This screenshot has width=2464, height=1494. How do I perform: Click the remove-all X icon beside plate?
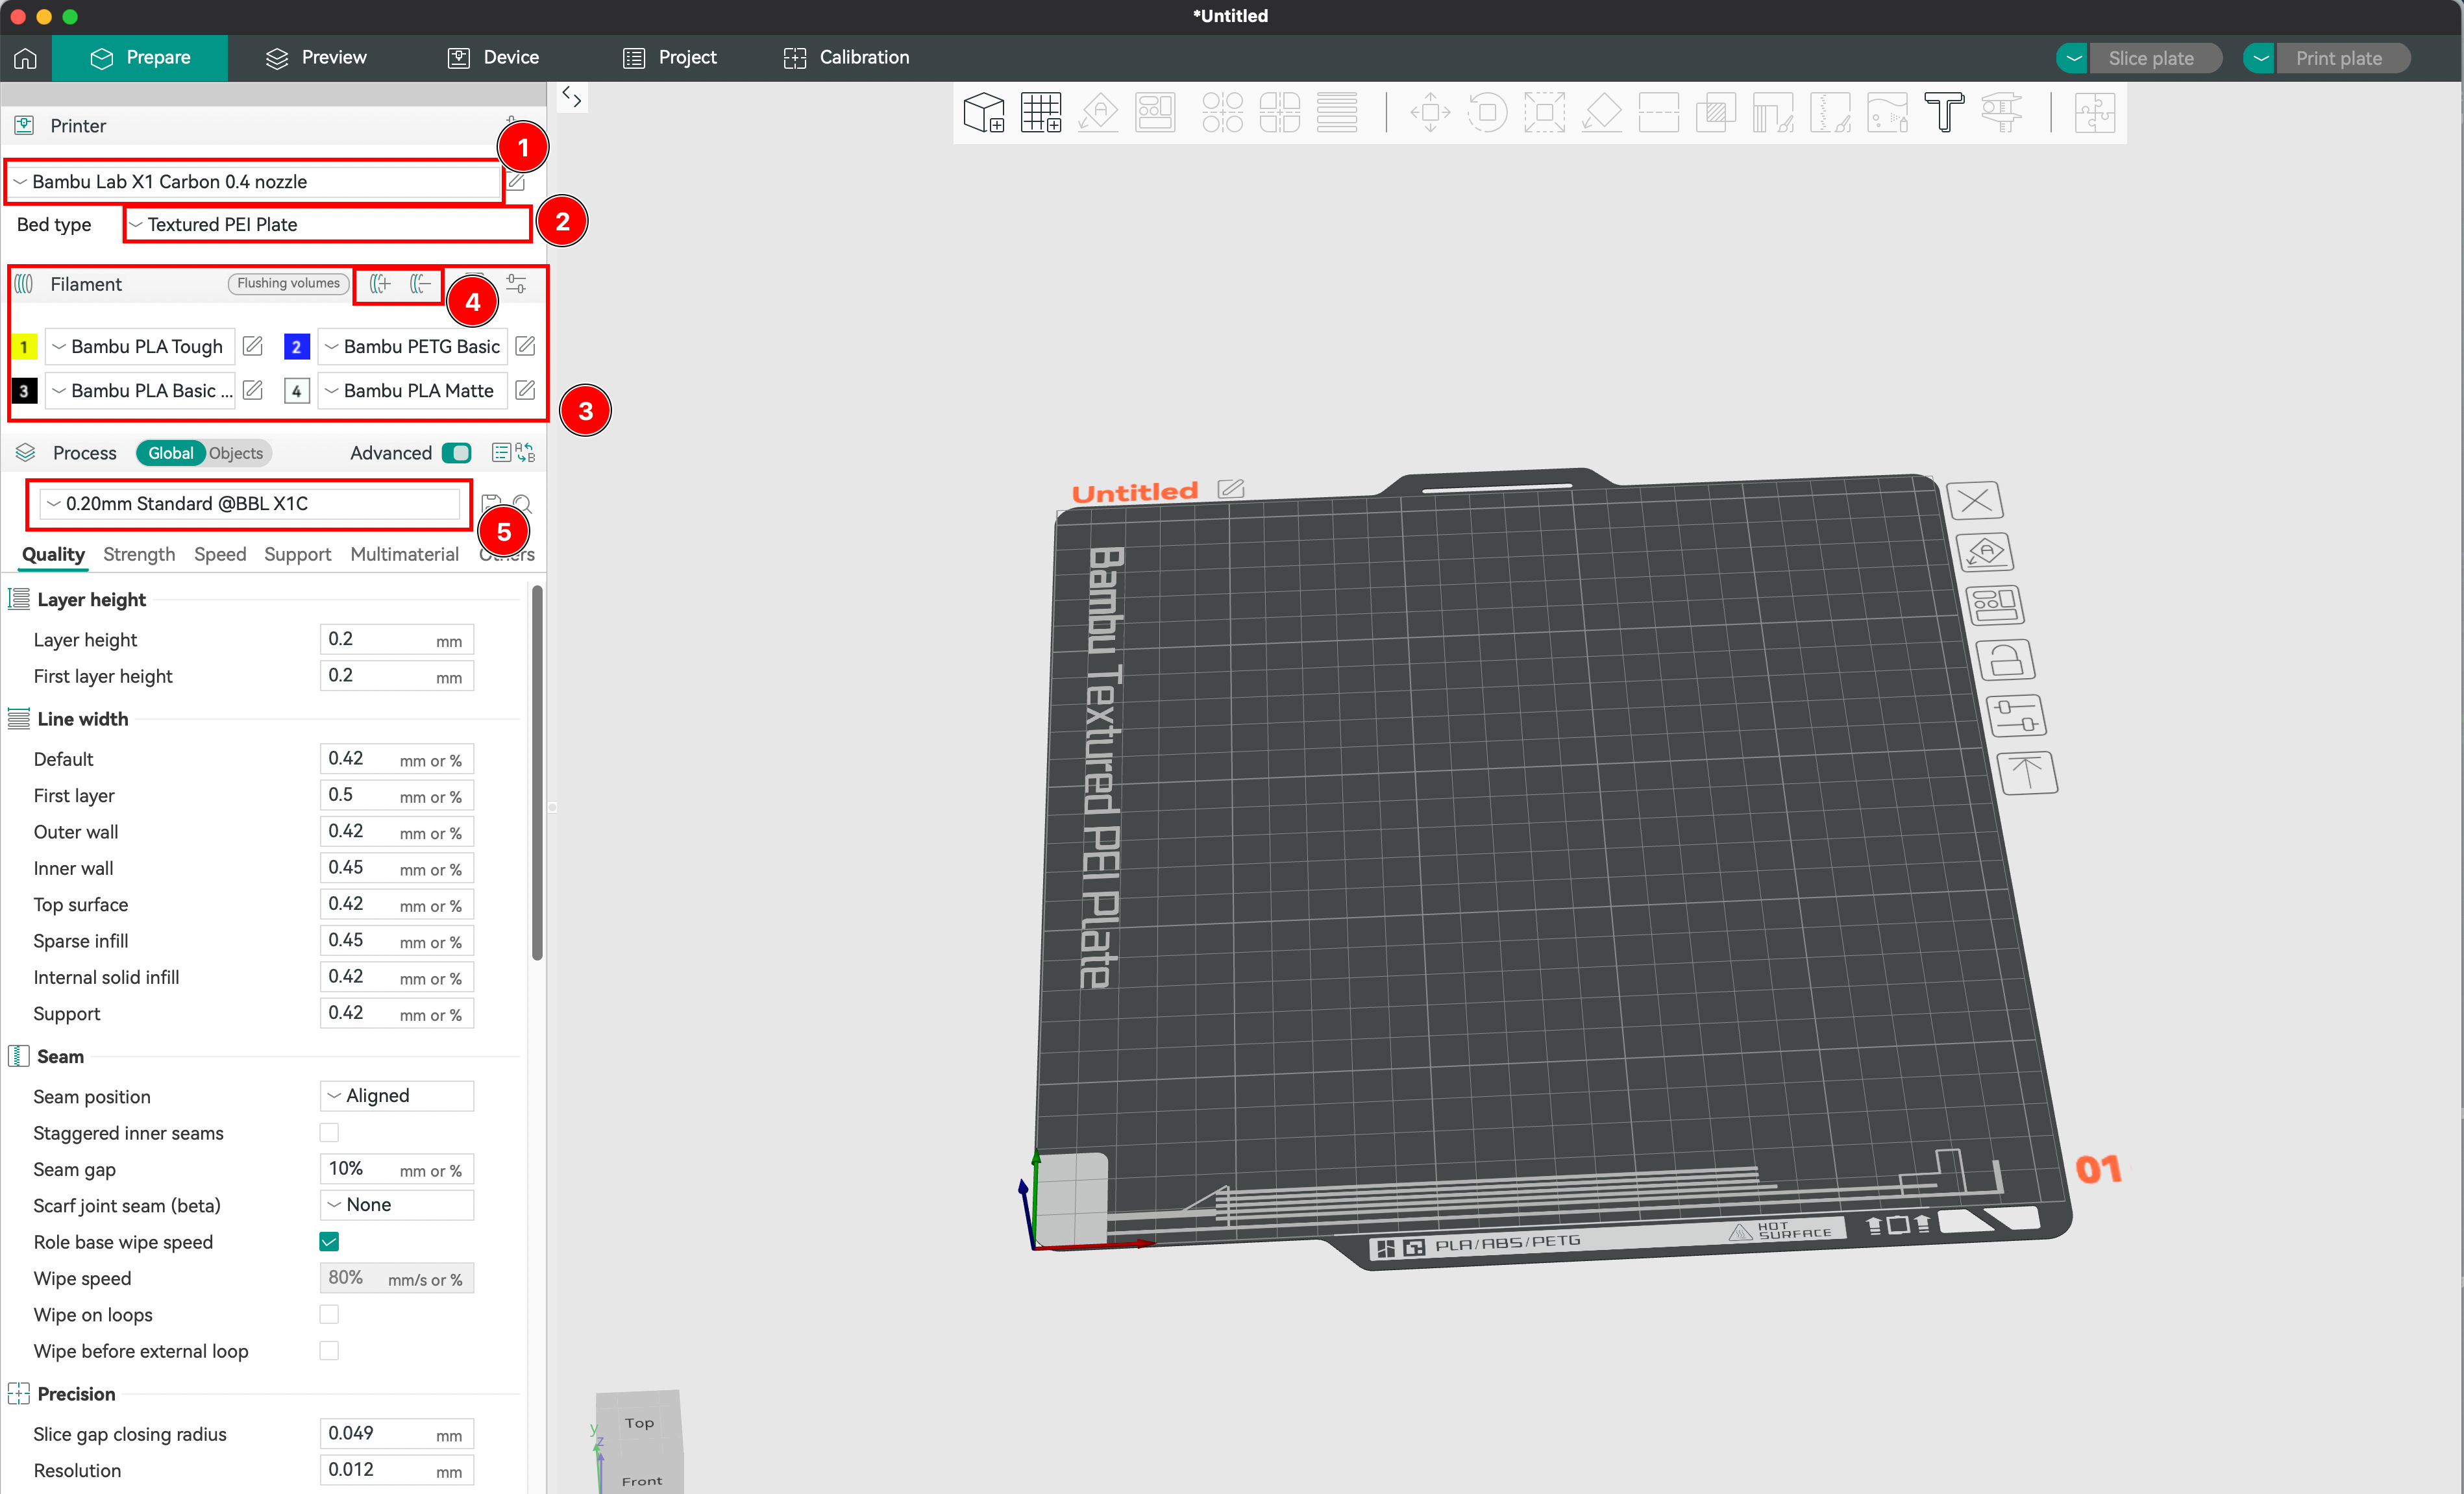point(1975,500)
